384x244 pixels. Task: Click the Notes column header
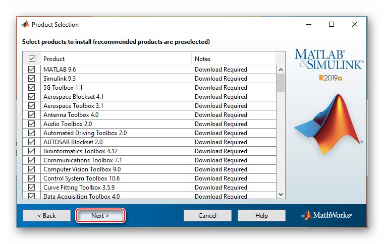tap(233, 58)
